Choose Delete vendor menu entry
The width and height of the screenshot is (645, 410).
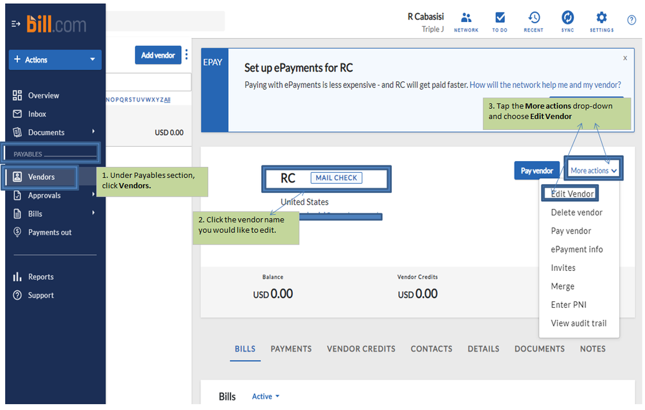(576, 212)
